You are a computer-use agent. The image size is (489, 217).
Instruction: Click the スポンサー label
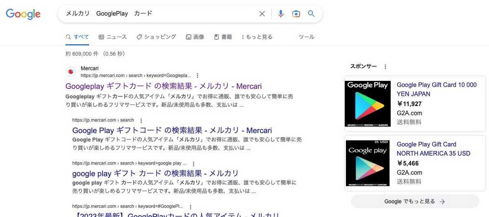[363, 66]
